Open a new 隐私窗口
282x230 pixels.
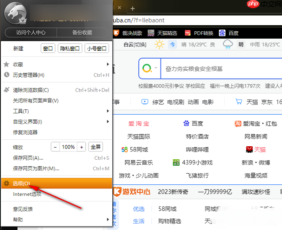click(x=70, y=48)
